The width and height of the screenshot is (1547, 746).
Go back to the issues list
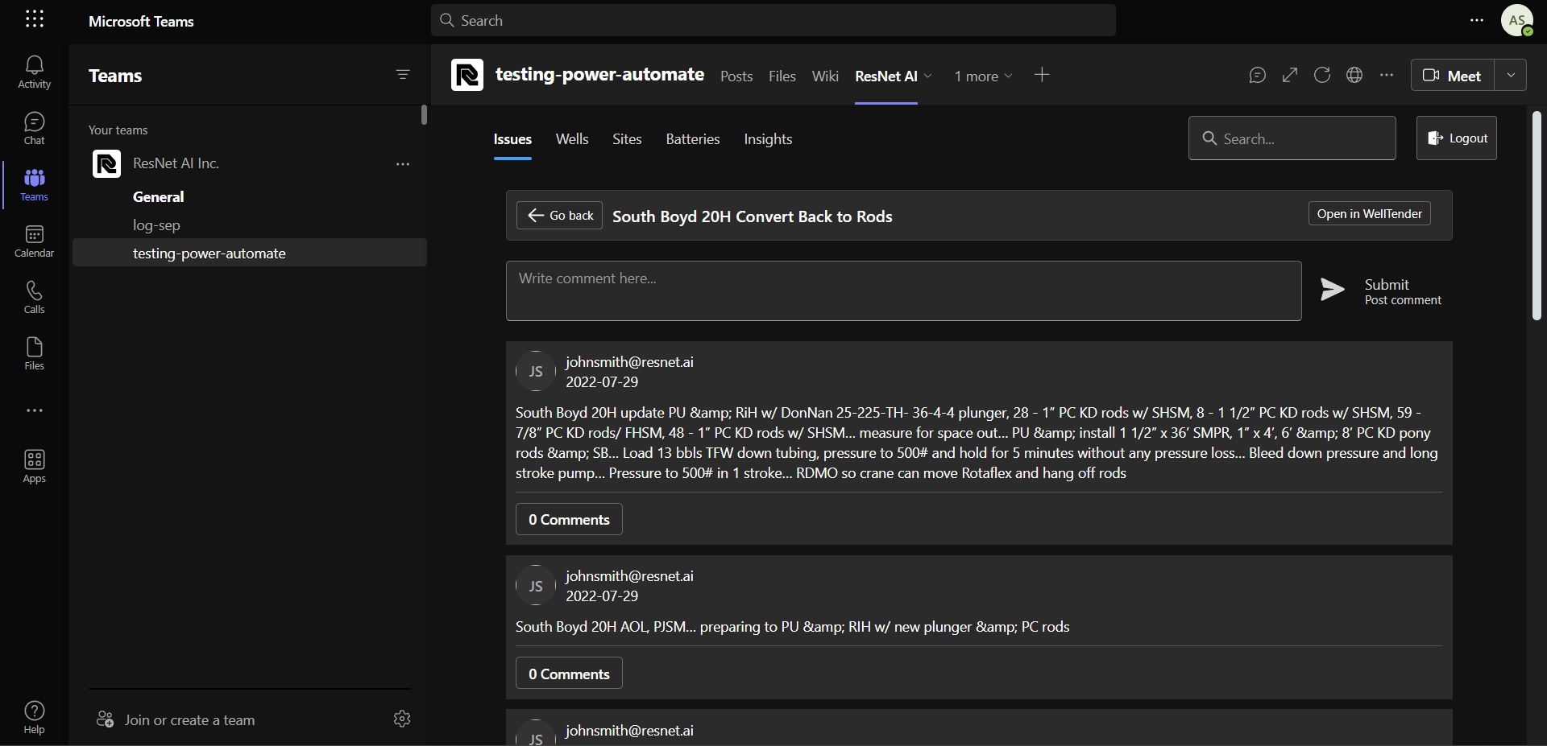(559, 215)
